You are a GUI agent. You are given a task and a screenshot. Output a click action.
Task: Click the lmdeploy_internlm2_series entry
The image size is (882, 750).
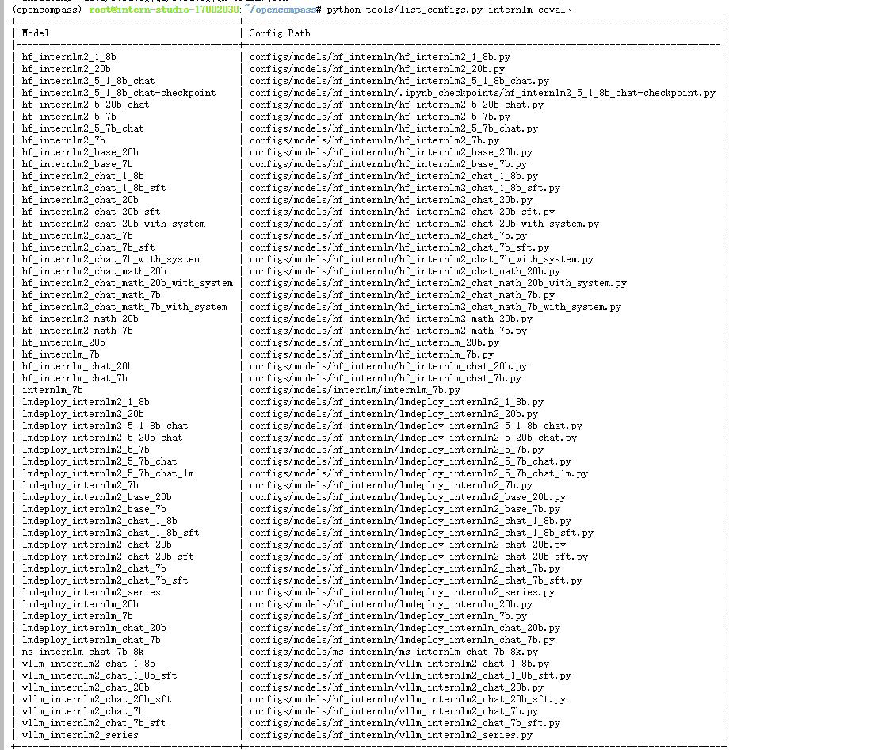coord(90,592)
